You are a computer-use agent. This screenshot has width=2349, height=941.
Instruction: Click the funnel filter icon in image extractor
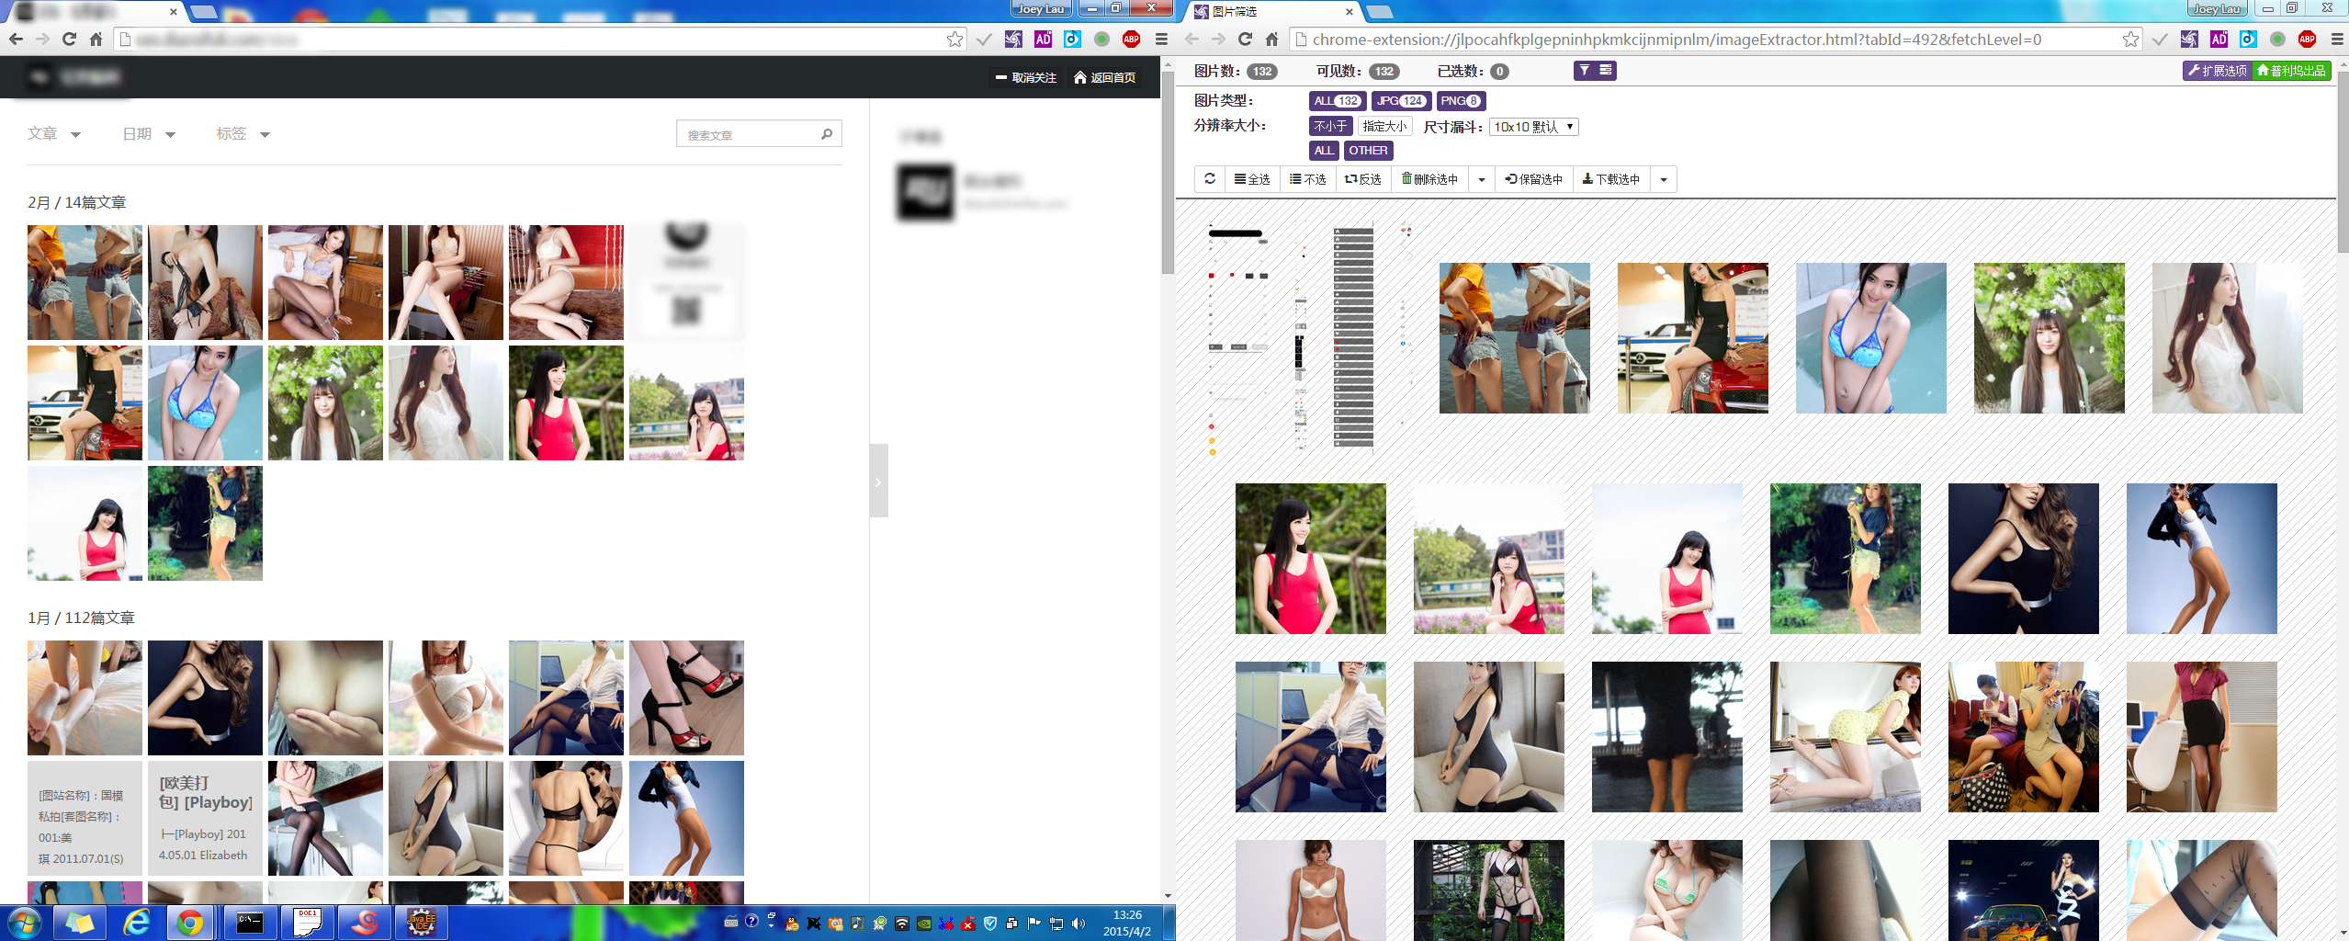point(1585,71)
